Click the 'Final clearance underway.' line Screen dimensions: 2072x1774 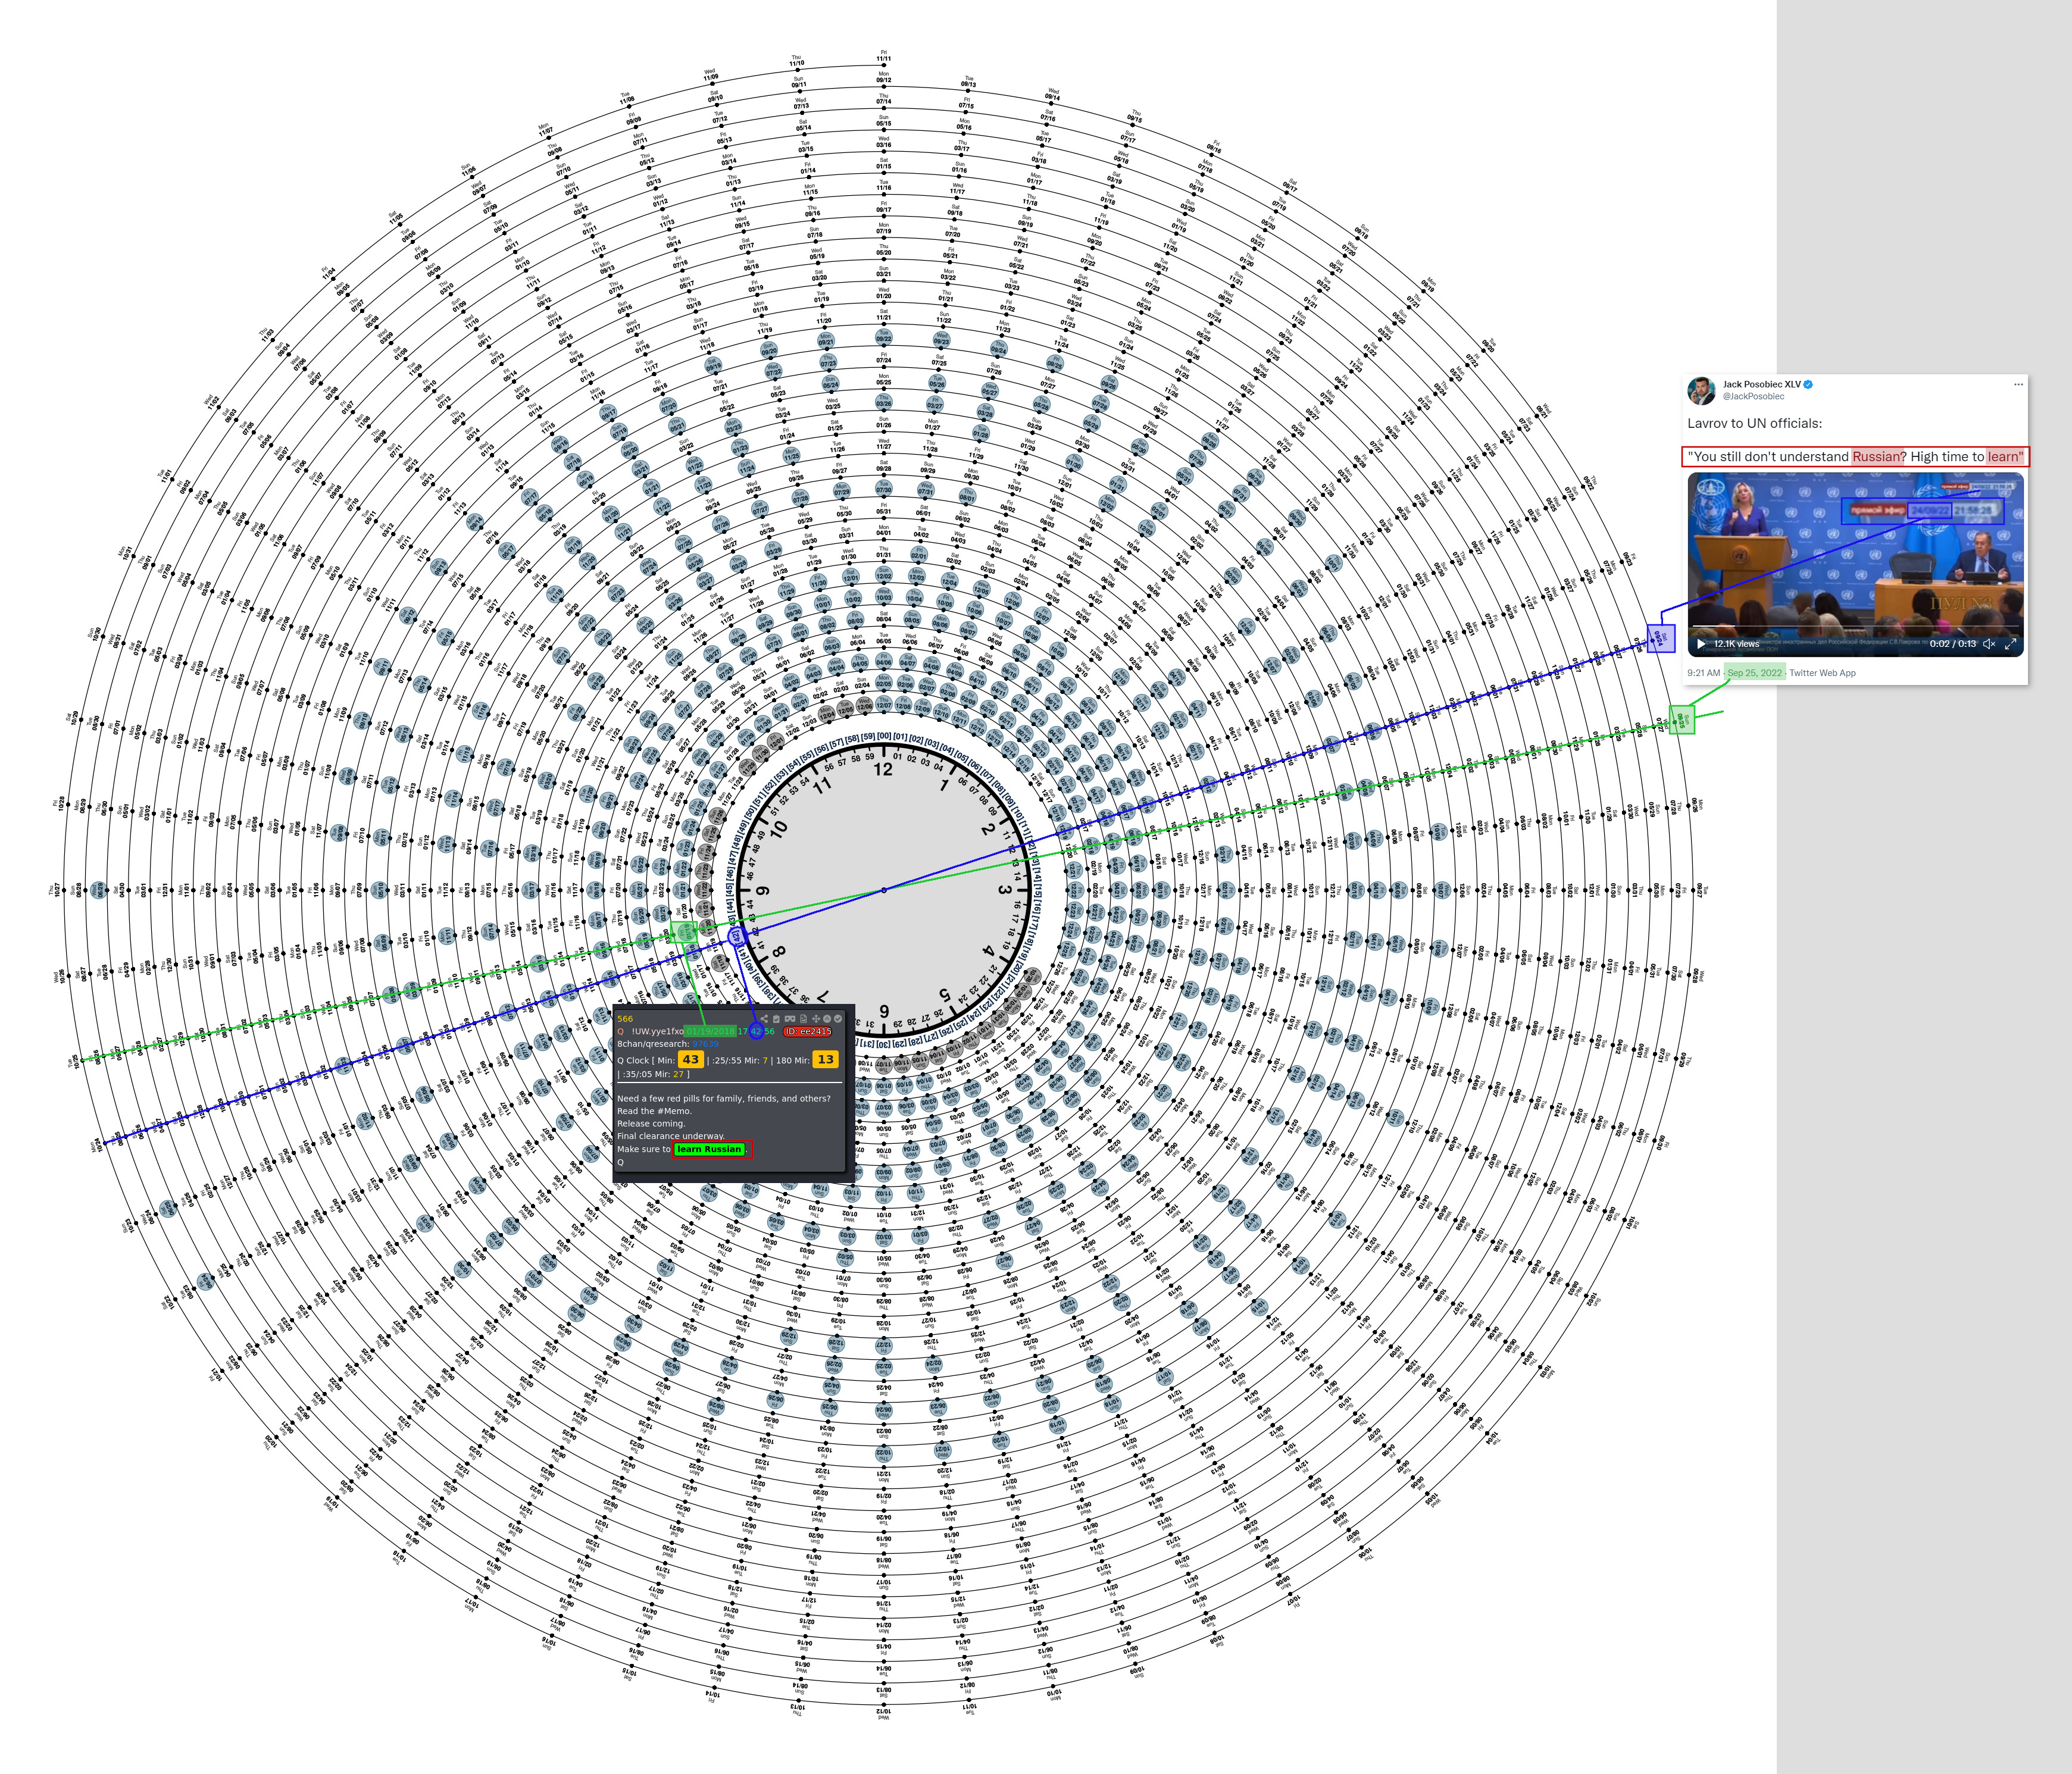pos(671,1136)
